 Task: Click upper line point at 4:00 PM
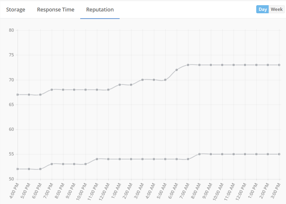click(18, 95)
